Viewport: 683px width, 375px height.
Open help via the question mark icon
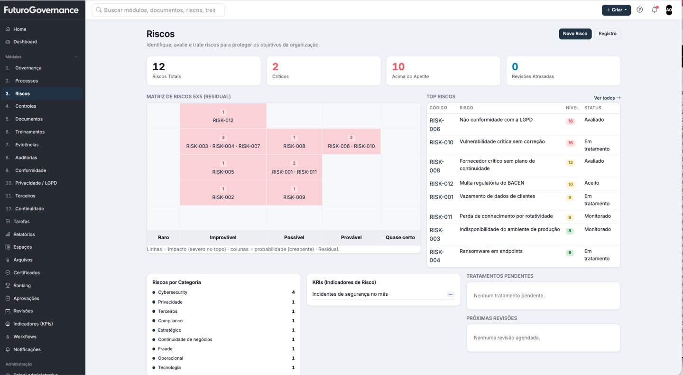[640, 9]
